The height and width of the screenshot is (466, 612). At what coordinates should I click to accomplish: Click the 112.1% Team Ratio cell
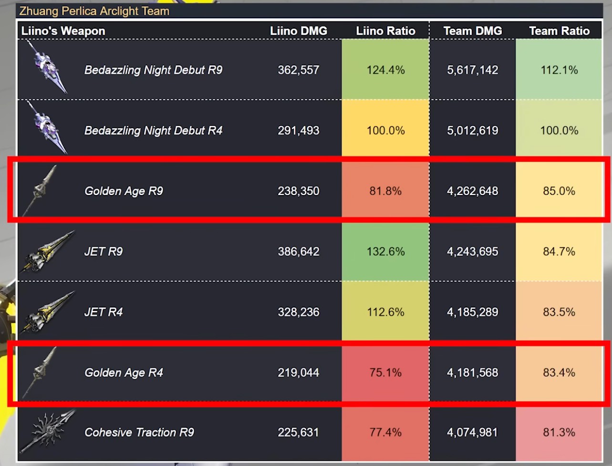[x=559, y=70]
